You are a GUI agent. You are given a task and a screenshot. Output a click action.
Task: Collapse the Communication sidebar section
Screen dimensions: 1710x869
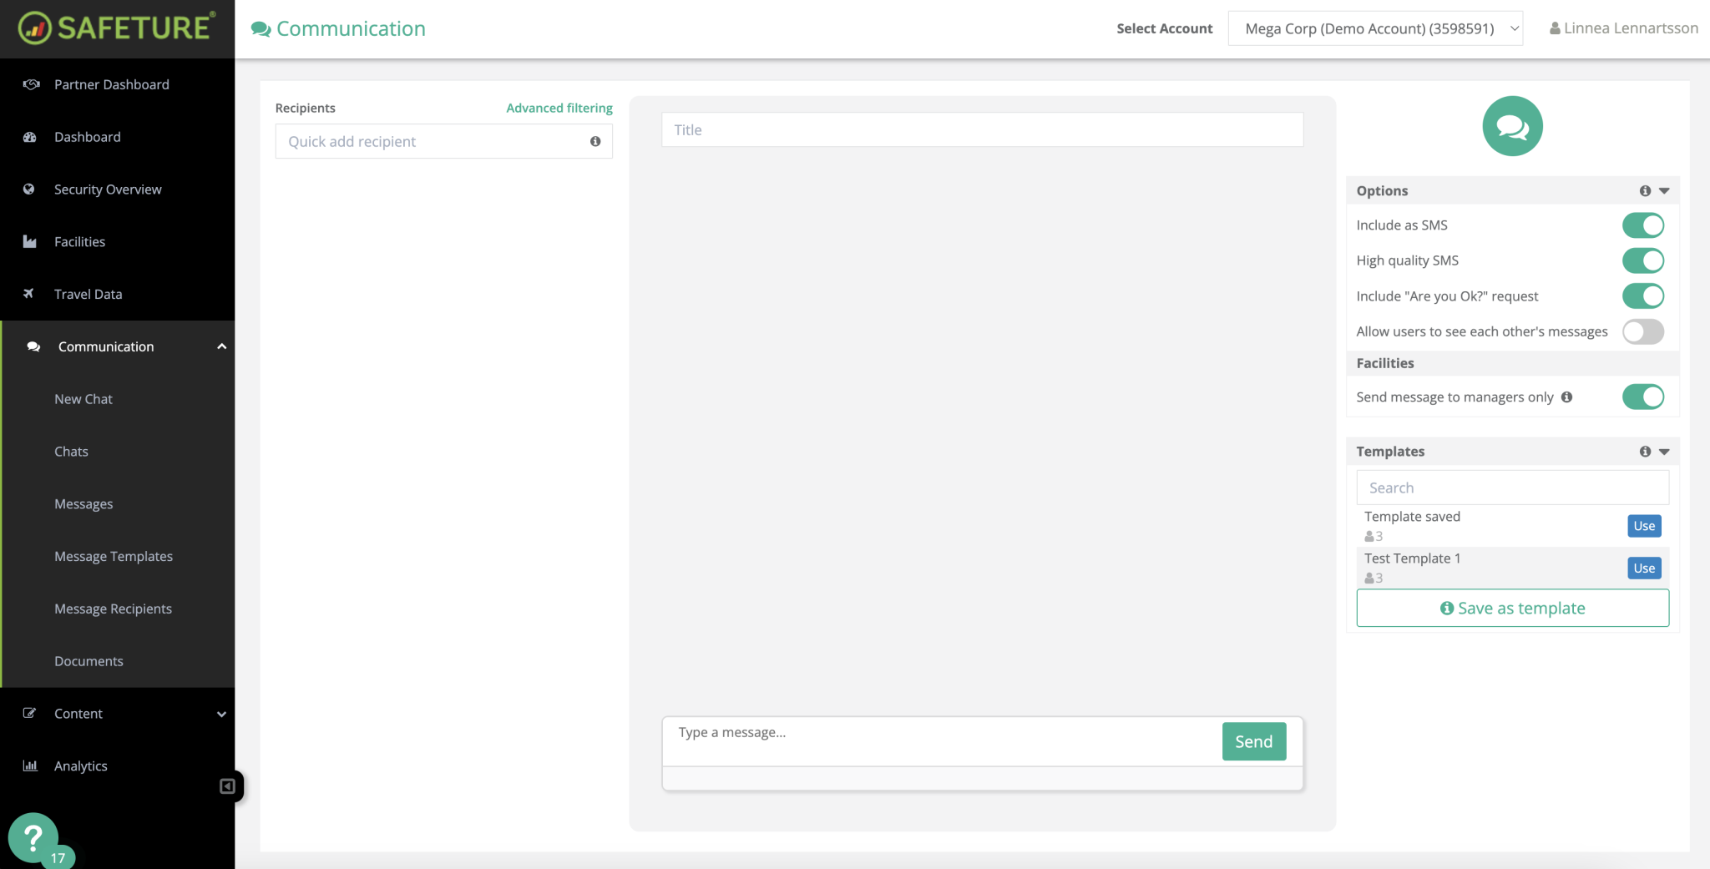[221, 346]
